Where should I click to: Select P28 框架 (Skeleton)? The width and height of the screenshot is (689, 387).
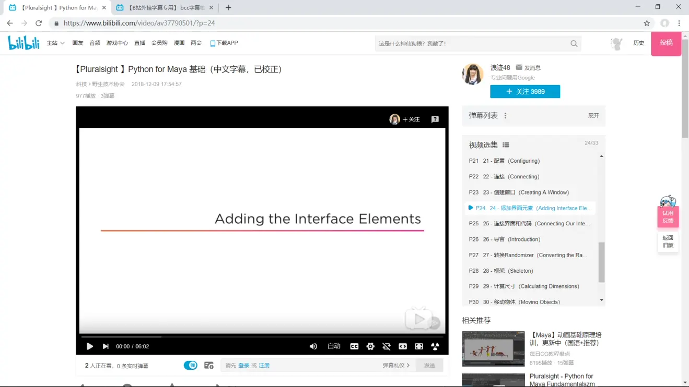point(530,271)
